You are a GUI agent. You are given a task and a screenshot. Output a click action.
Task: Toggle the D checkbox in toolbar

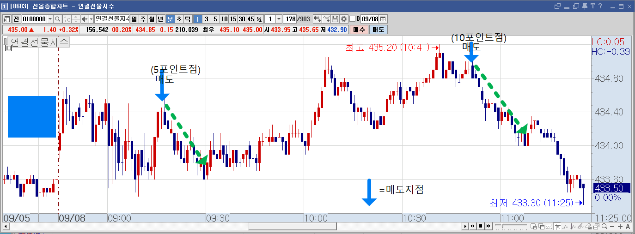352,19
